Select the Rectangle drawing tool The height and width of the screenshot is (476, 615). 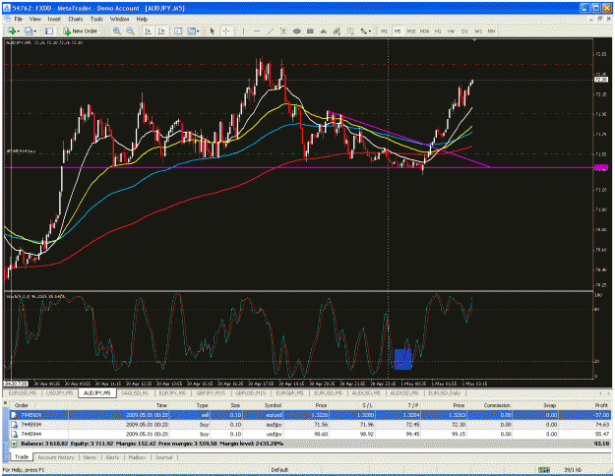click(310, 30)
